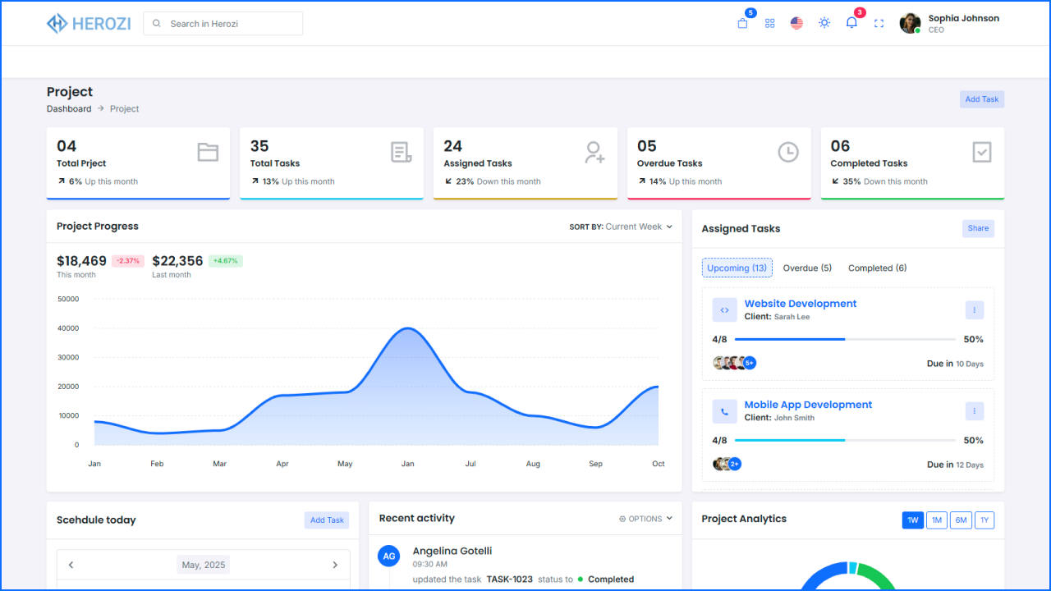Enter fullscreen using the expand icon
The width and height of the screenshot is (1051, 591).
click(878, 23)
